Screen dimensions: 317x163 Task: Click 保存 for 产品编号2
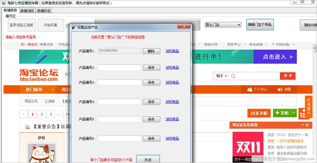click(152, 68)
